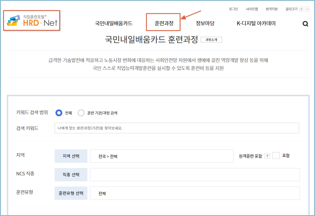Open the 지역 선택 region selector
The image size is (315, 216).
pyautogui.click(x=71, y=156)
